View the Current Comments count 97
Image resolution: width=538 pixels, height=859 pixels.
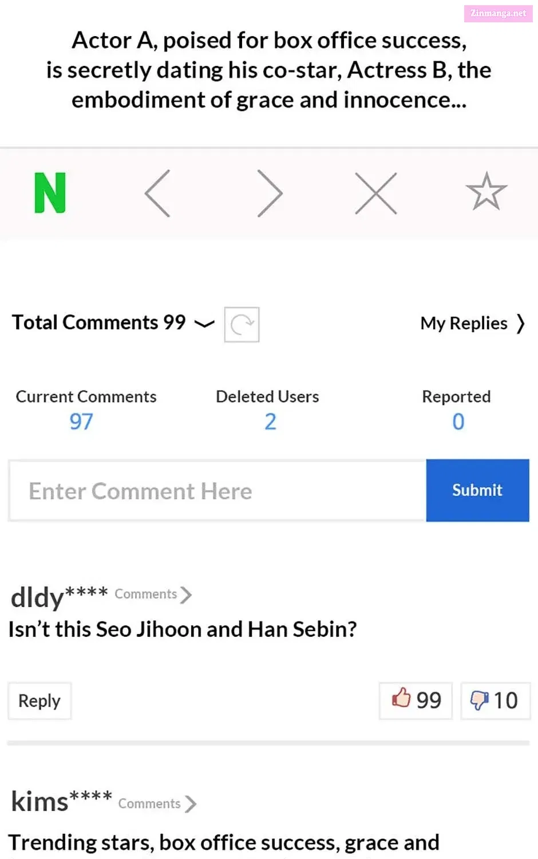click(81, 422)
